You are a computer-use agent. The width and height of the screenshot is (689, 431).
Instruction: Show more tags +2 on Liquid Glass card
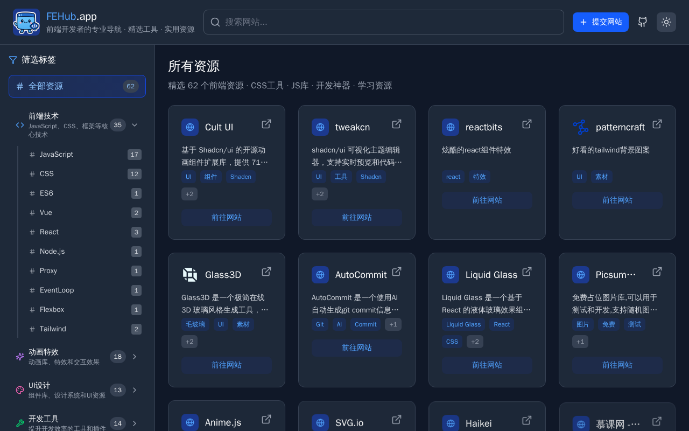pos(475,342)
